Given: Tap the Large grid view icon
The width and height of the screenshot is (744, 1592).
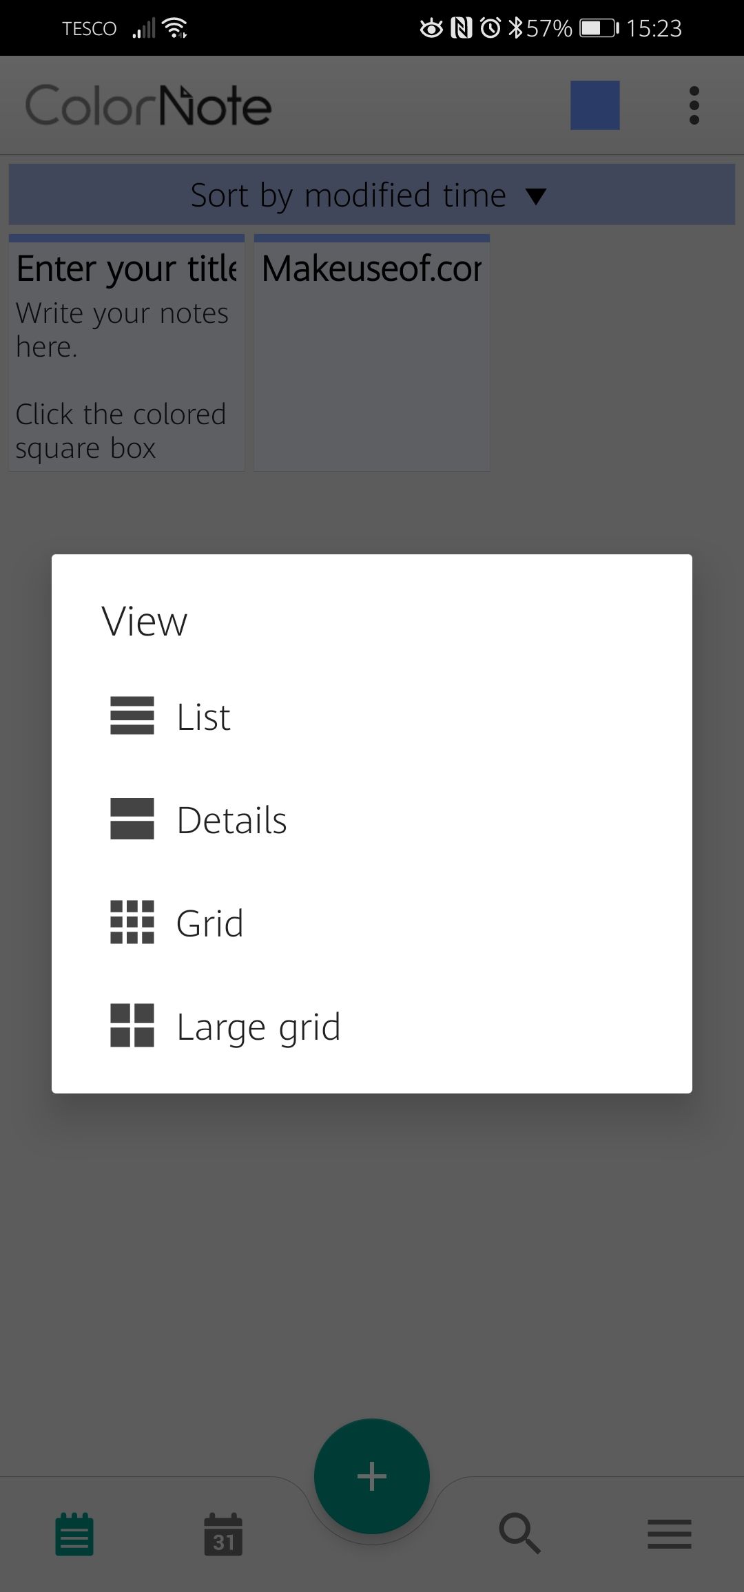Looking at the screenshot, I should point(132,1025).
